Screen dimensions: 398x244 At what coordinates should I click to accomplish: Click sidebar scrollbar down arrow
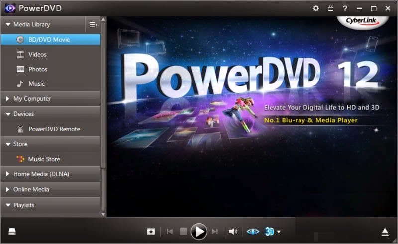(103, 214)
